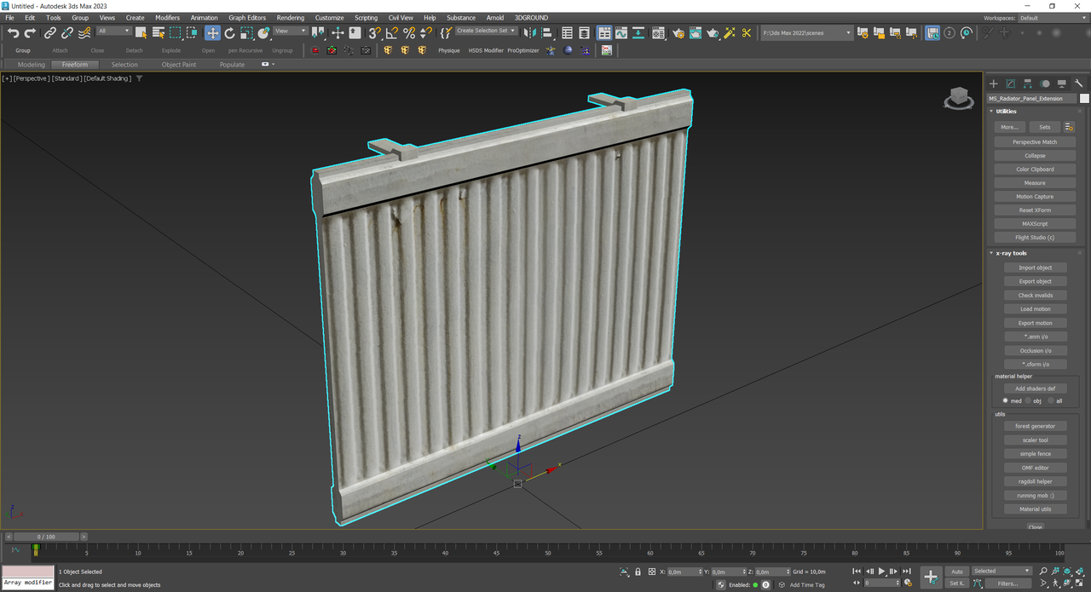Select the Move tool in toolbar
Image resolution: width=1091 pixels, height=592 pixels.
point(212,33)
